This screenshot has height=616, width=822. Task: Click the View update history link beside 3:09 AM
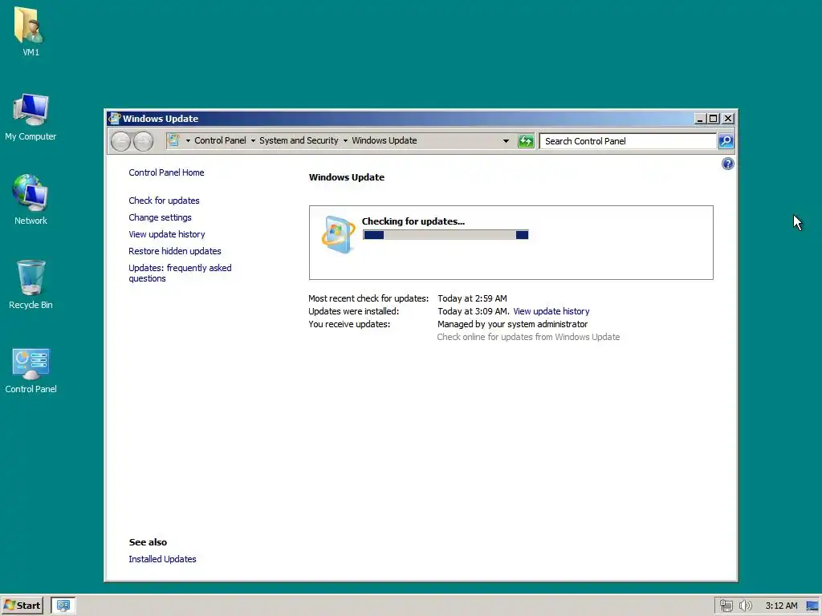(x=551, y=311)
